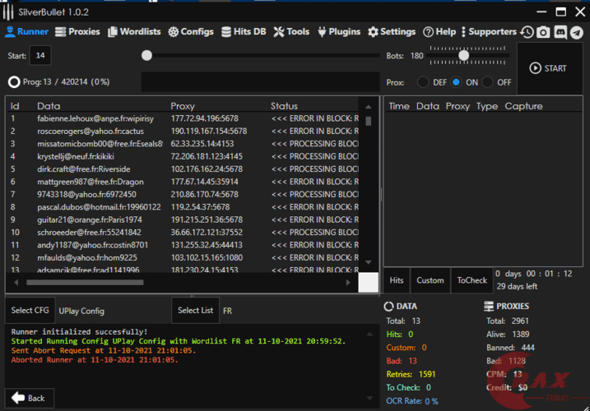
Task: Go to the Configs section
Action: (x=191, y=32)
